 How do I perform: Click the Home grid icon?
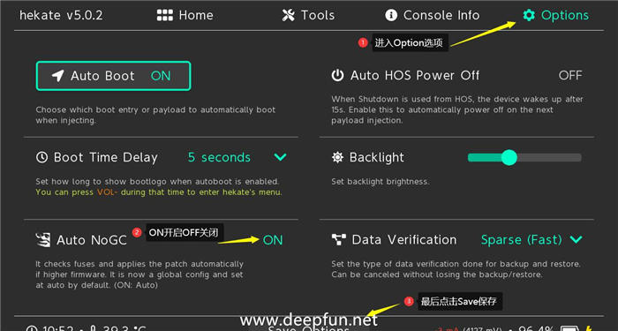(165, 15)
